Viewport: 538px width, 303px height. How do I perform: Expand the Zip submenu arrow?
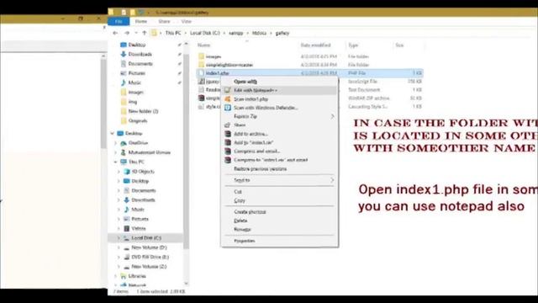[x=332, y=116]
